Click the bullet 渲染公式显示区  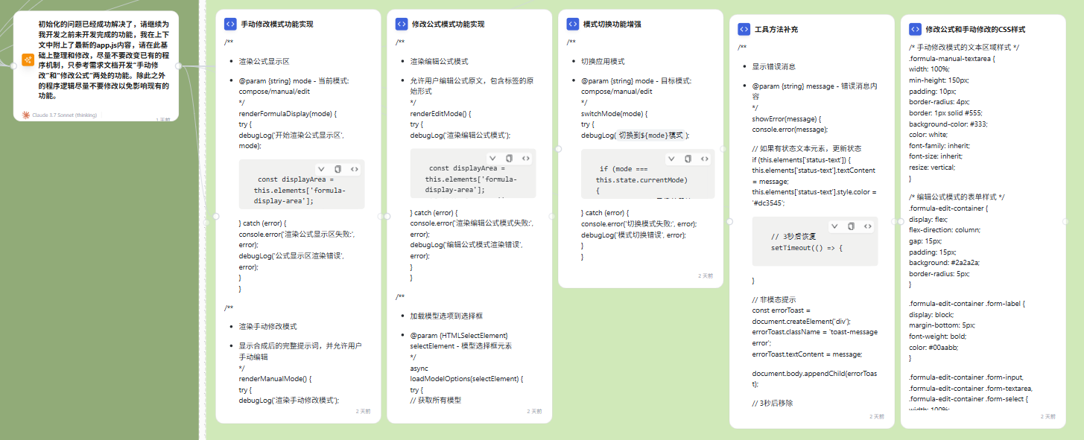(264, 61)
